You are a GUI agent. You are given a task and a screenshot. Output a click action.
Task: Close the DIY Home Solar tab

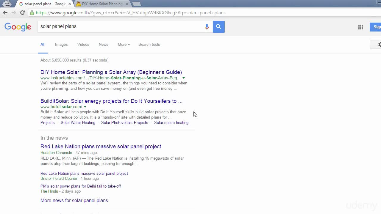[x=127, y=4]
